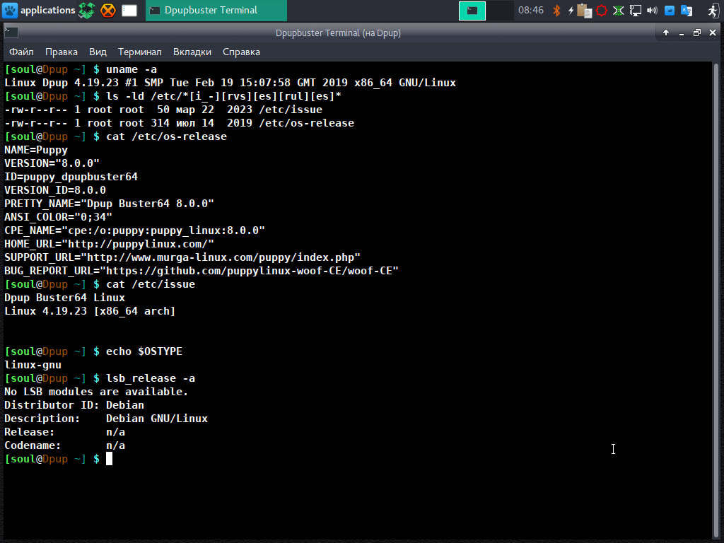Click 'No LSB modules are available.' line
This screenshot has height=543, width=724.
(96, 392)
